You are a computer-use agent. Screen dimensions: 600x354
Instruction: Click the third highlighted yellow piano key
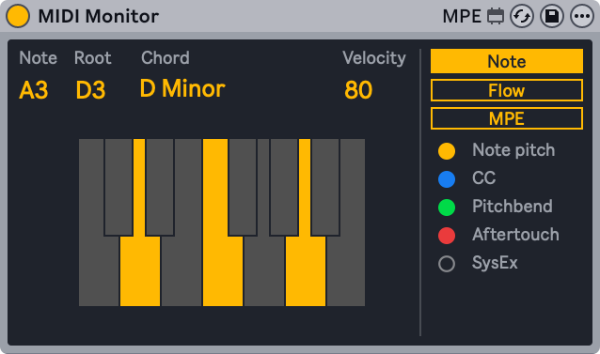point(306,271)
